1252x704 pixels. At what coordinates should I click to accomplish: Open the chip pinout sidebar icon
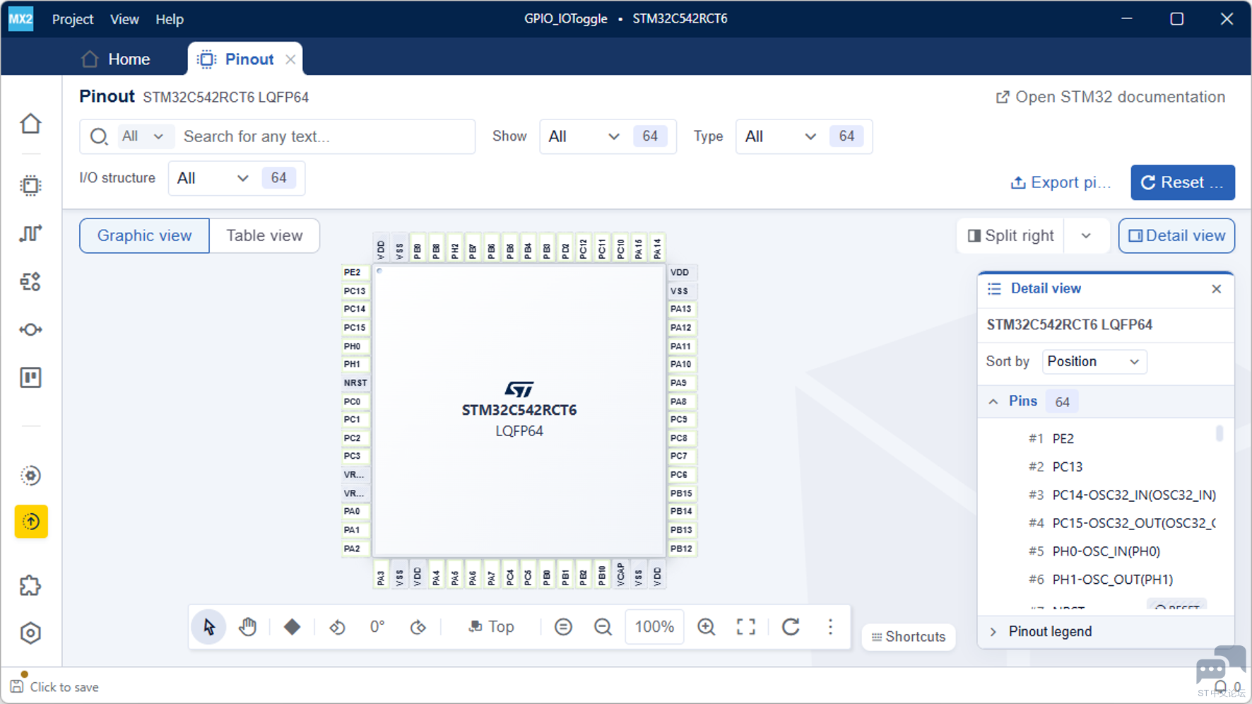coord(30,185)
